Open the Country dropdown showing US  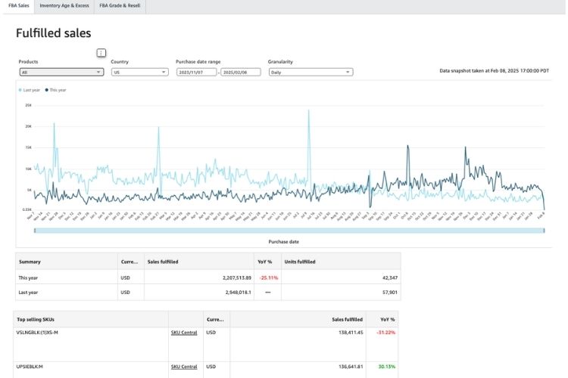pos(139,72)
